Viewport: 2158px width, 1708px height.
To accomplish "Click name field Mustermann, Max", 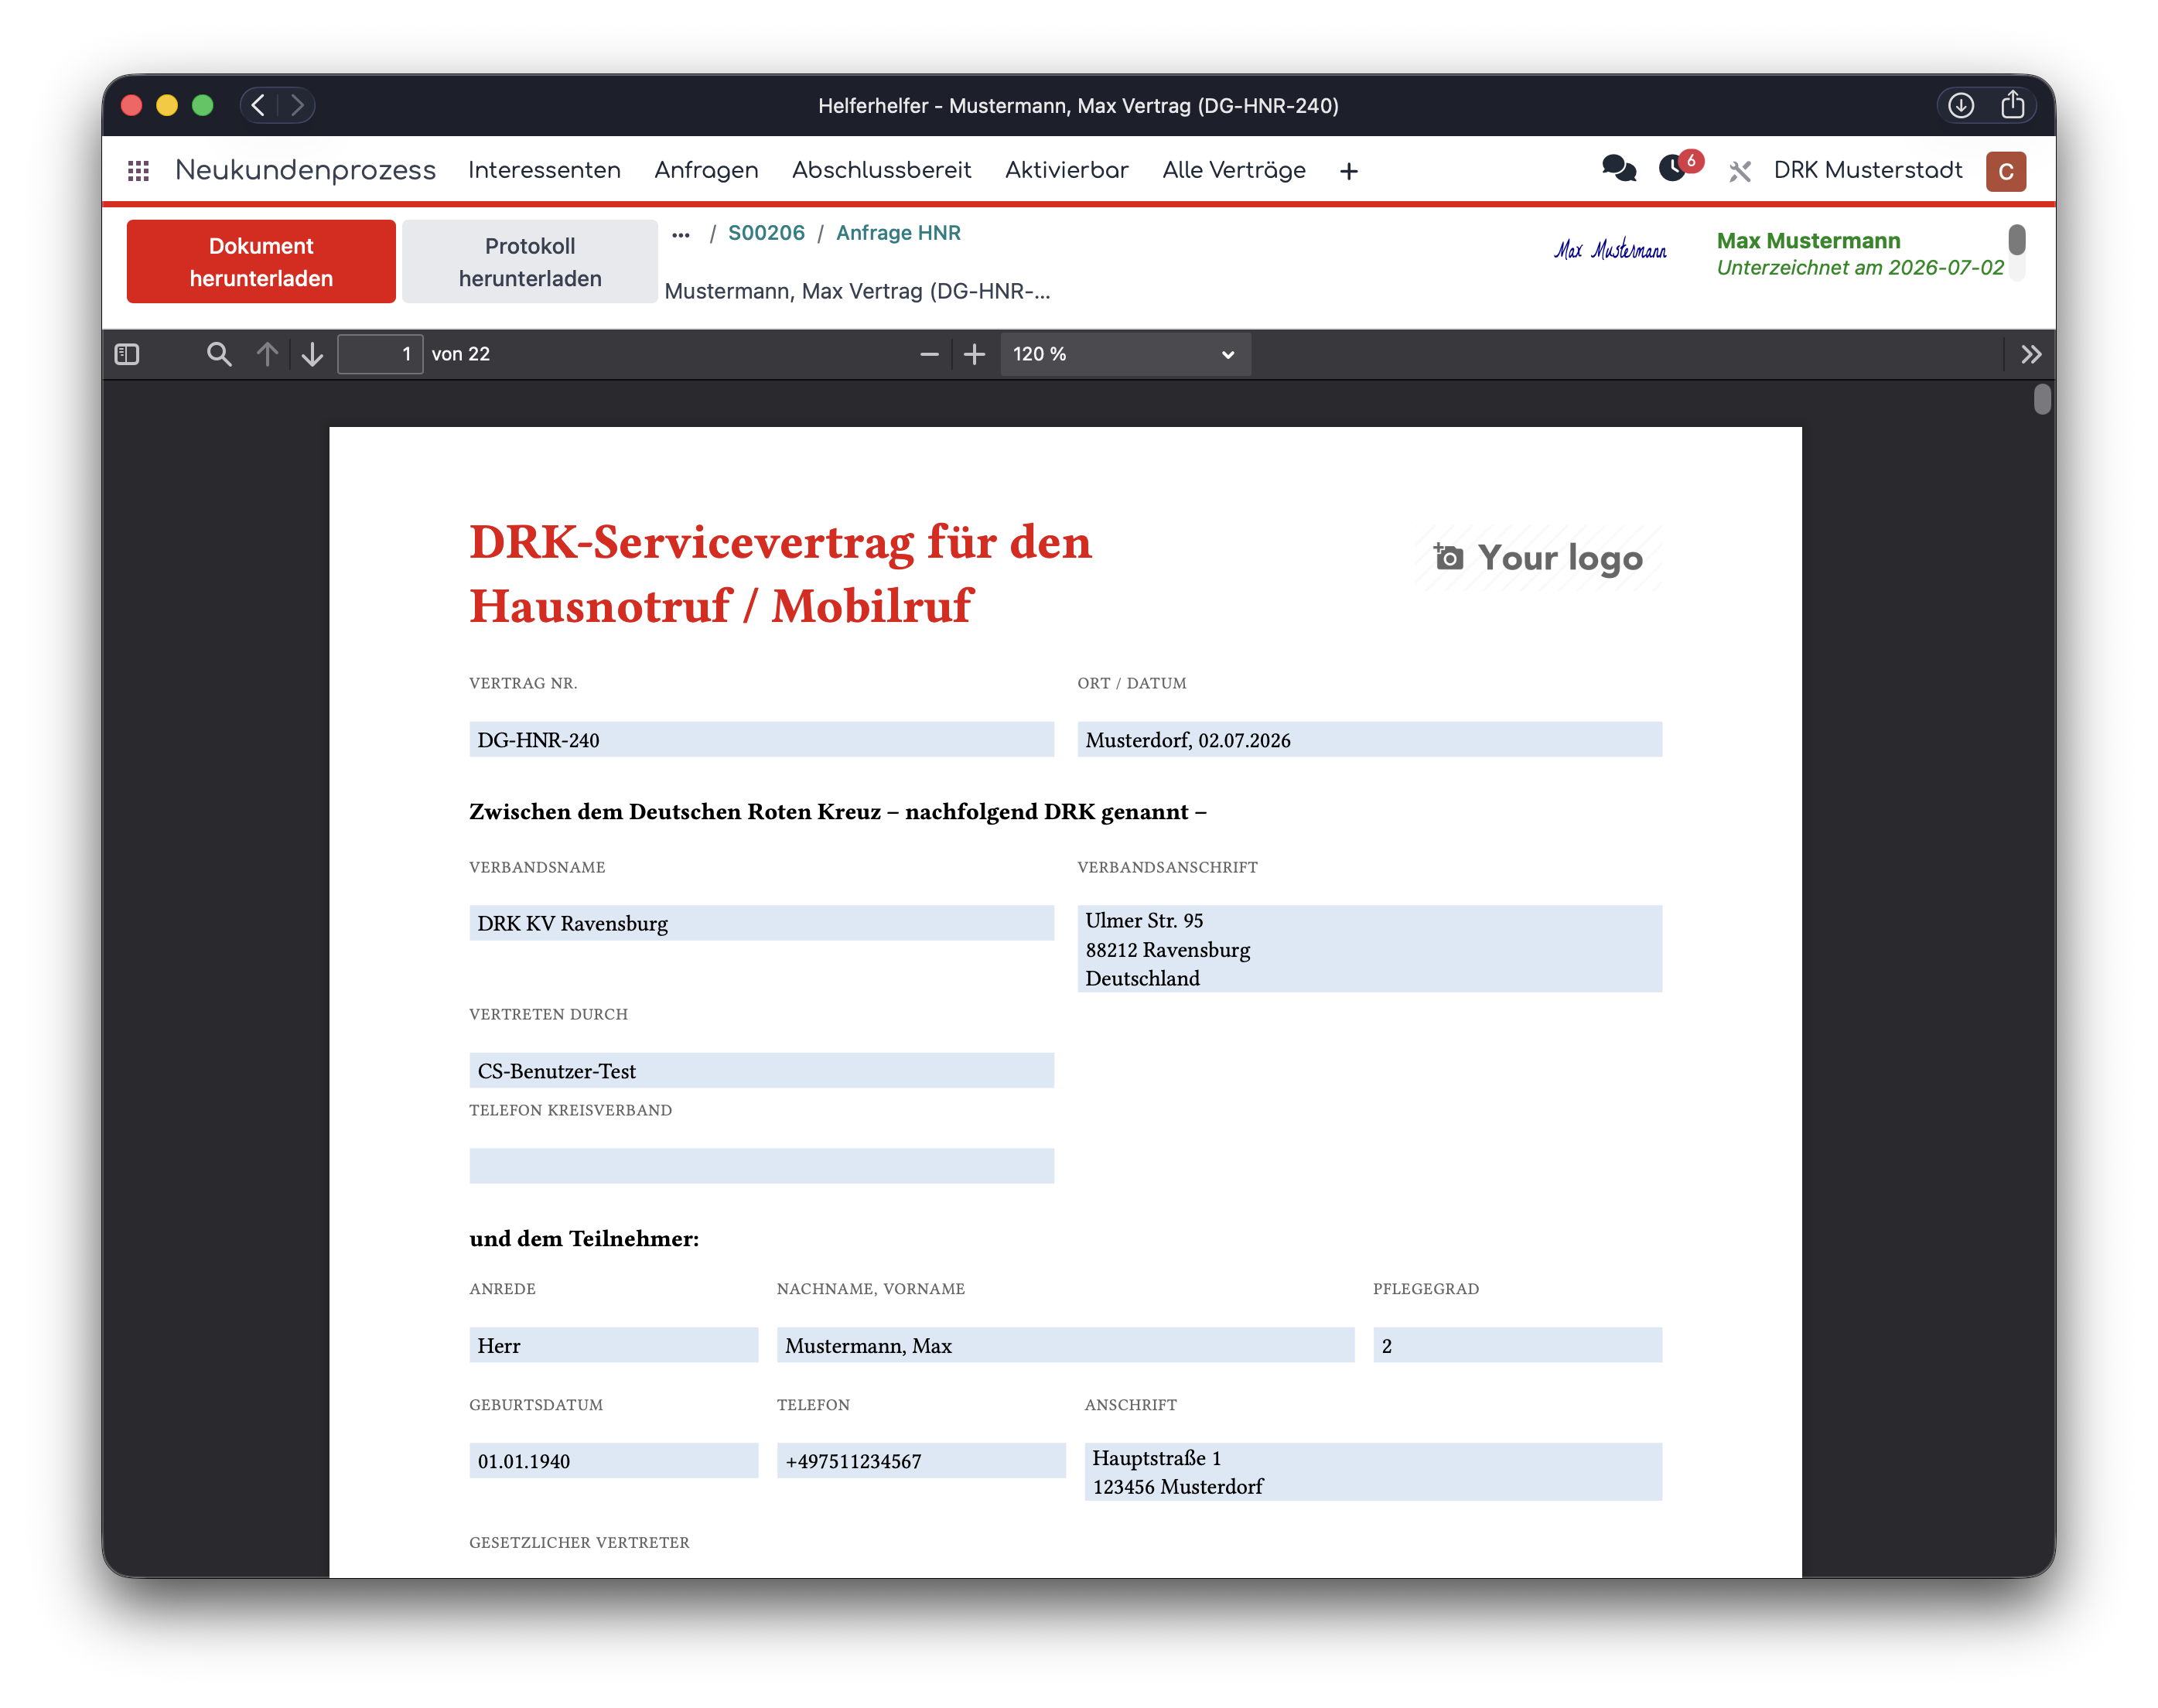I will coord(1065,1346).
